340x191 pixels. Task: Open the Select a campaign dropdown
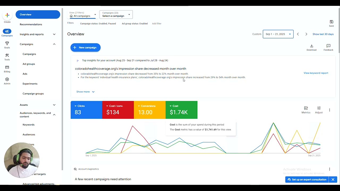(x=116, y=14)
